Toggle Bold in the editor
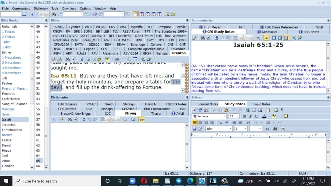 [x=244, y=116]
